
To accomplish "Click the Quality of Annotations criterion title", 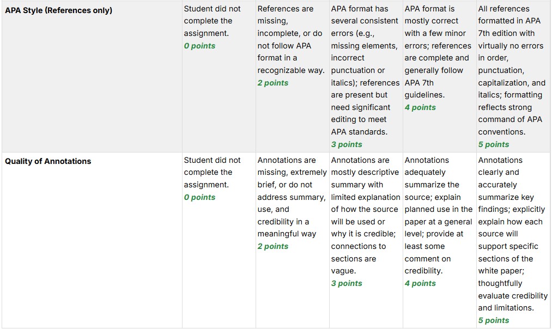I will pos(48,161).
